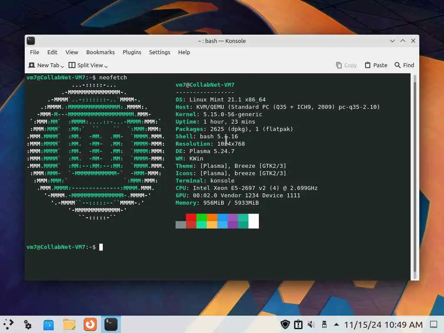This screenshot has width=444, height=333.
Task: Click the Copy toolbar button
Action: (346, 65)
